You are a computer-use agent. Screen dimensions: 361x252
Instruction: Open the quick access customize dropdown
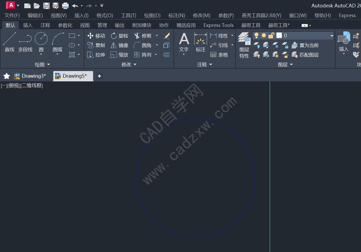[x=102, y=6]
